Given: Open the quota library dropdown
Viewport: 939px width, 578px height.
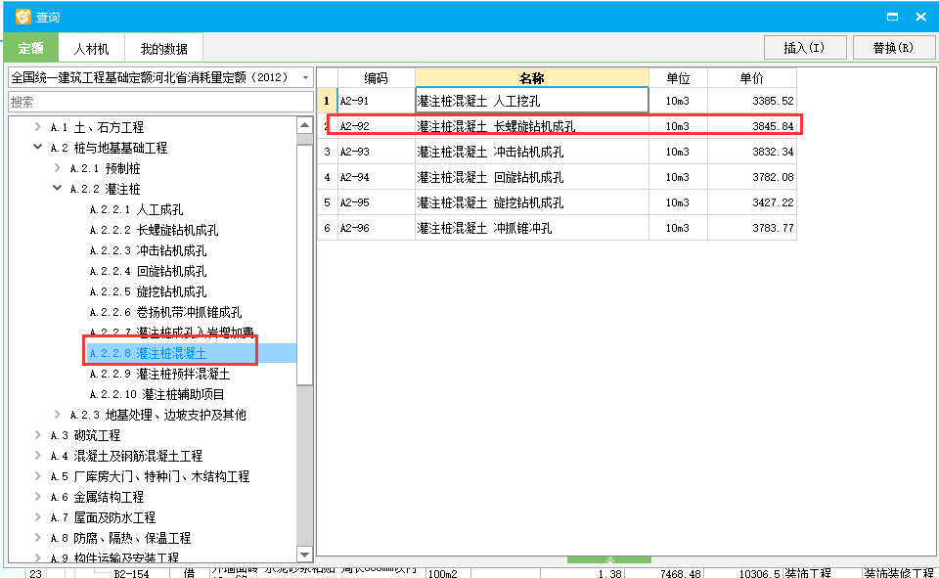Looking at the screenshot, I should [305, 78].
